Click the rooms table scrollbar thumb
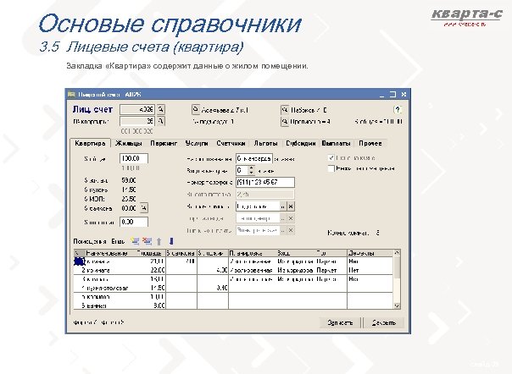Viewport: 512px width, 374px height. (397, 267)
